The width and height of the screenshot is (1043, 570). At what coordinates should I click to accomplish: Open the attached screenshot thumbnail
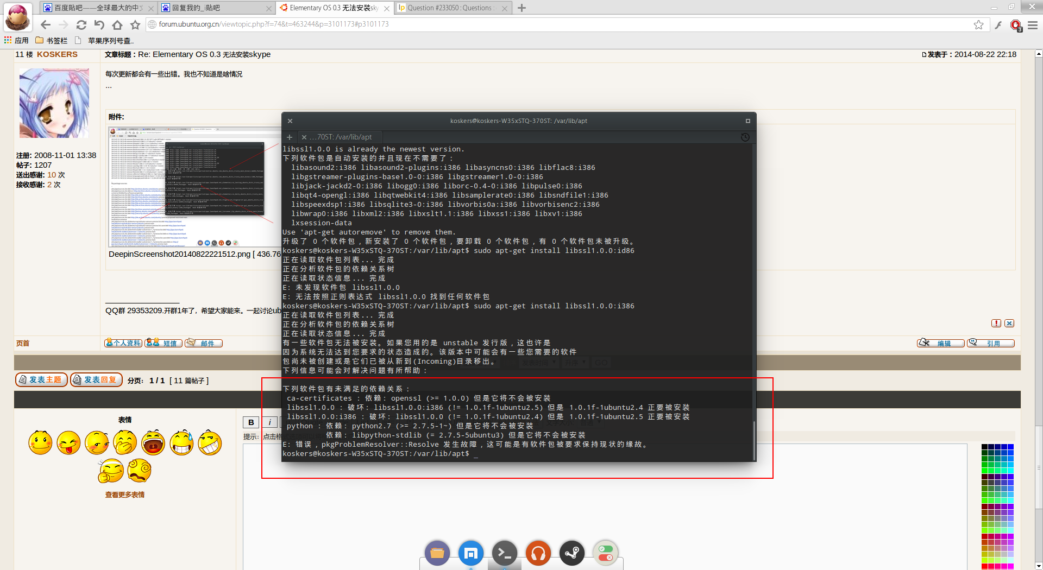[x=195, y=187]
